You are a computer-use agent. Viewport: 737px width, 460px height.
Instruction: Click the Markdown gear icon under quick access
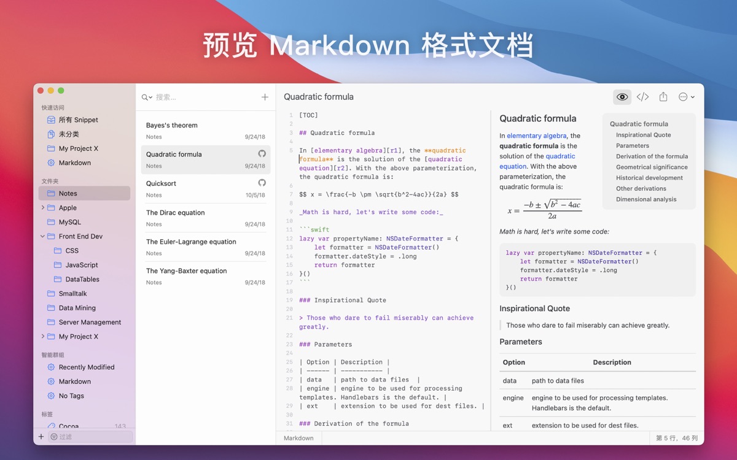click(x=51, y=163)
